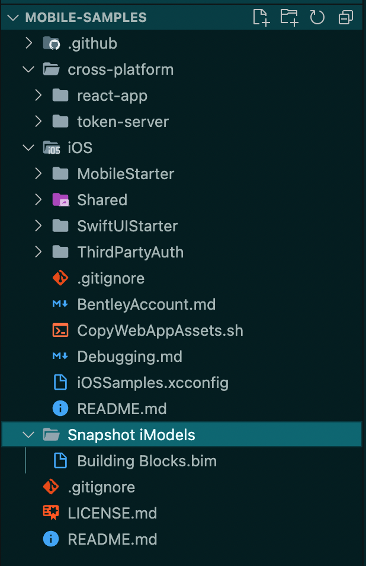Collapse the MOBILE-SAMPLES section header
This screenshot has width=366, height=566.
click(12, 17)
